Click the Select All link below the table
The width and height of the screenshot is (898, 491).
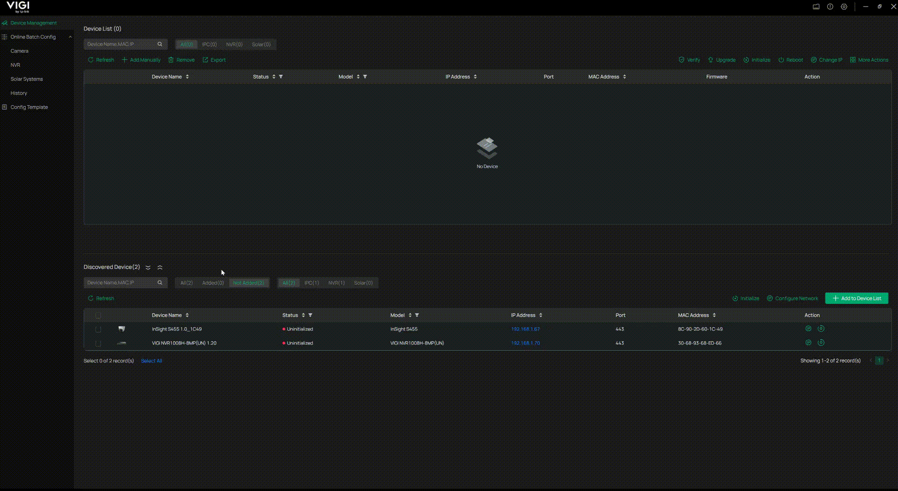[x=151, y=361]
